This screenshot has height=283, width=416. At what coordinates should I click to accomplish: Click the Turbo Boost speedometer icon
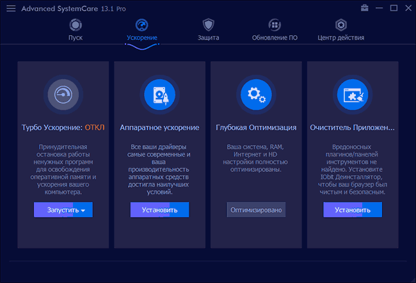[x=63, y=95]
